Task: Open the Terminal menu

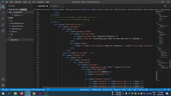Action: tap(40, 2)
